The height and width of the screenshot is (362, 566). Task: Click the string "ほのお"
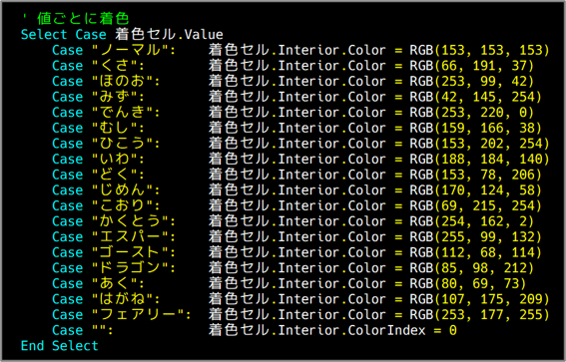pos(122,81)
